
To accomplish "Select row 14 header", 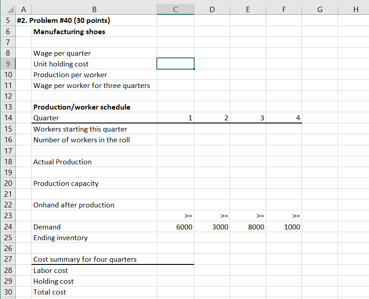I will tap(8, 118).
